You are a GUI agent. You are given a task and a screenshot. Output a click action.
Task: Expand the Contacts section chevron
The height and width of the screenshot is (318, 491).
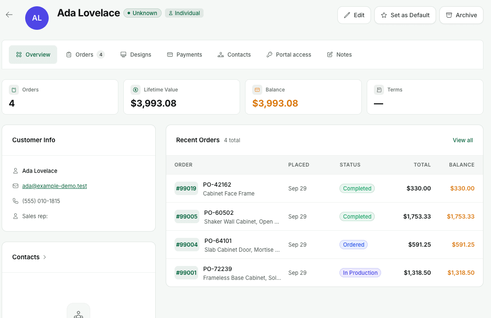(44, 257)
